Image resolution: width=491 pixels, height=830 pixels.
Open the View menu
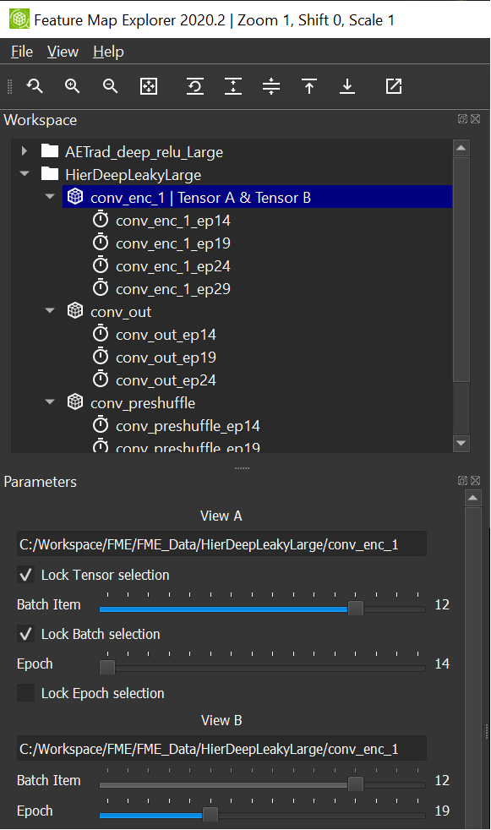(63, 52)
